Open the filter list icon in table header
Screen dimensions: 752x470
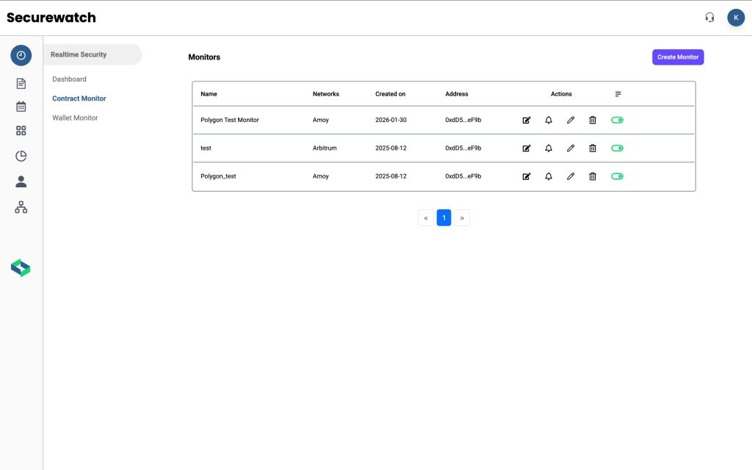pyautogui.click(x=618, y=94)
